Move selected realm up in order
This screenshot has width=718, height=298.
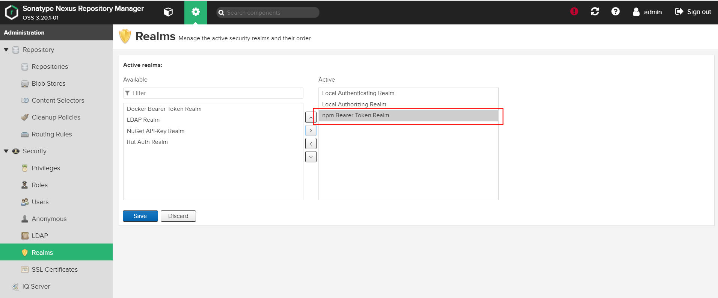311,117
